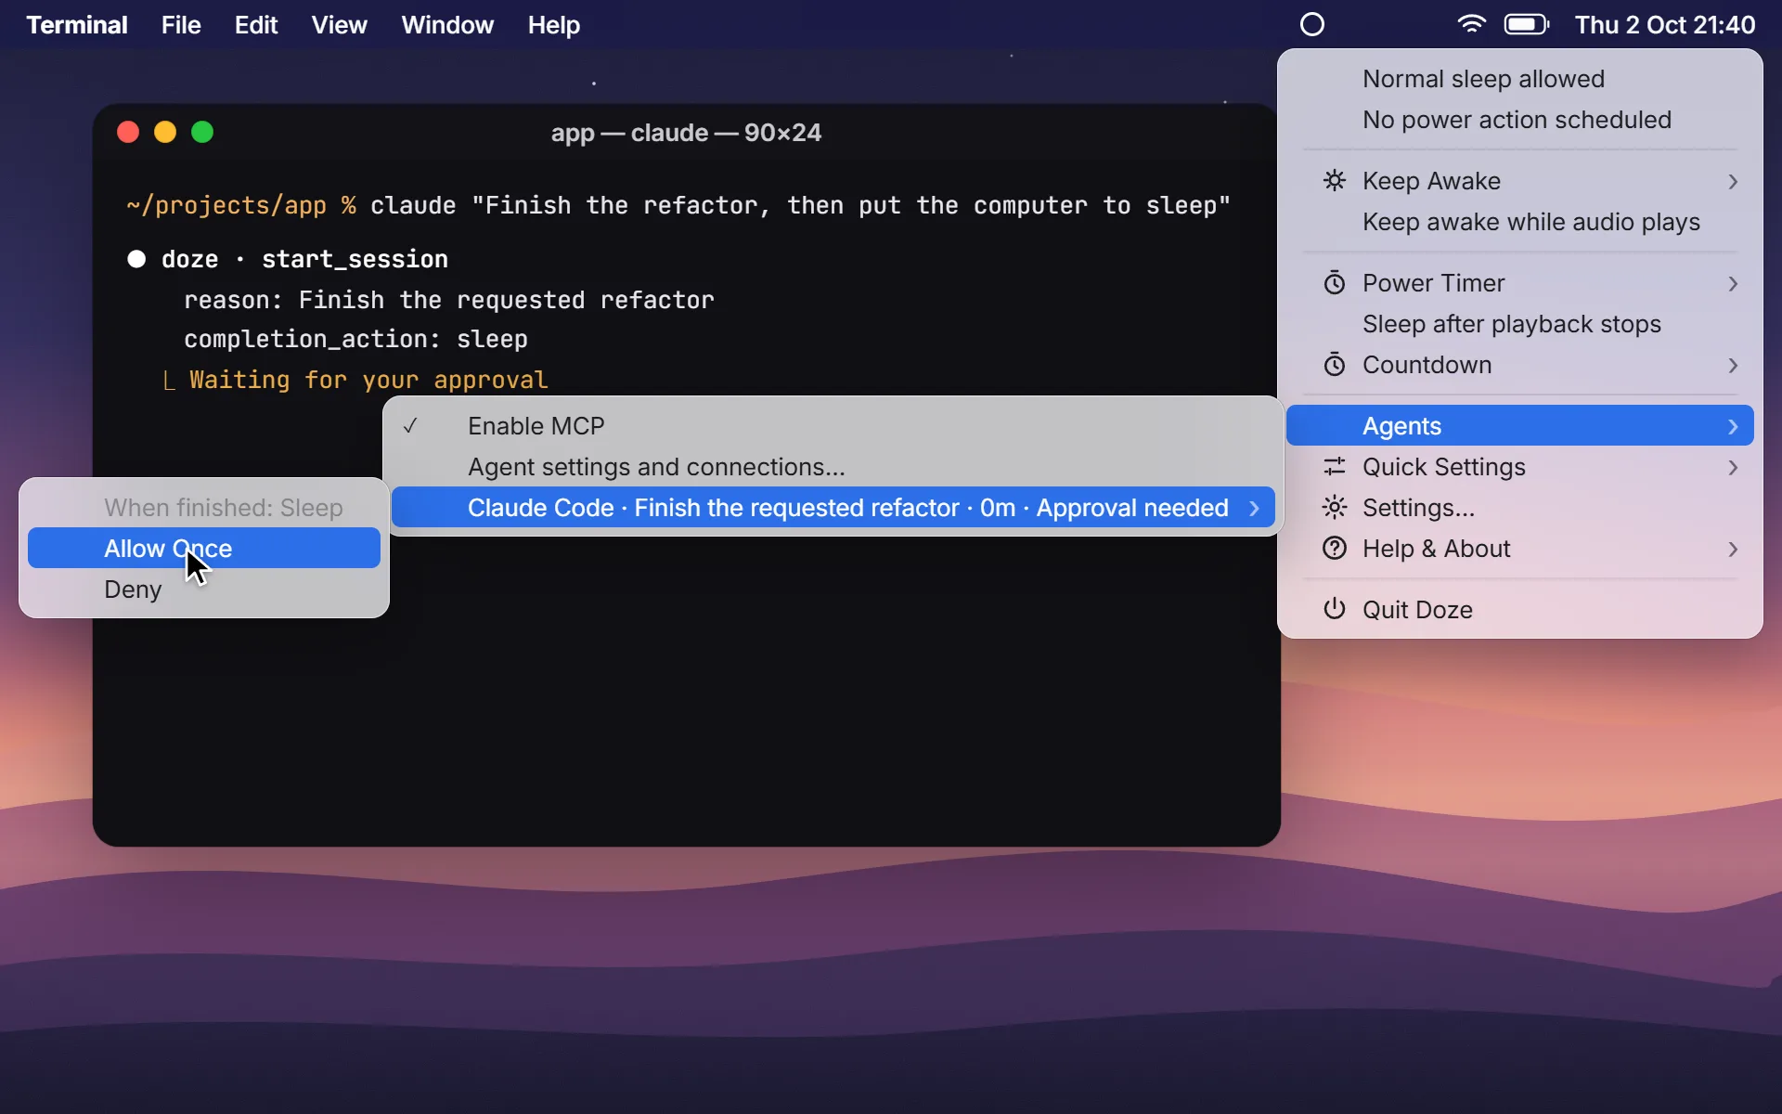The image size is (1782, 1114).
Task: Toggle the Enable MCP checkmark item
Action: (x=833, y=426)
